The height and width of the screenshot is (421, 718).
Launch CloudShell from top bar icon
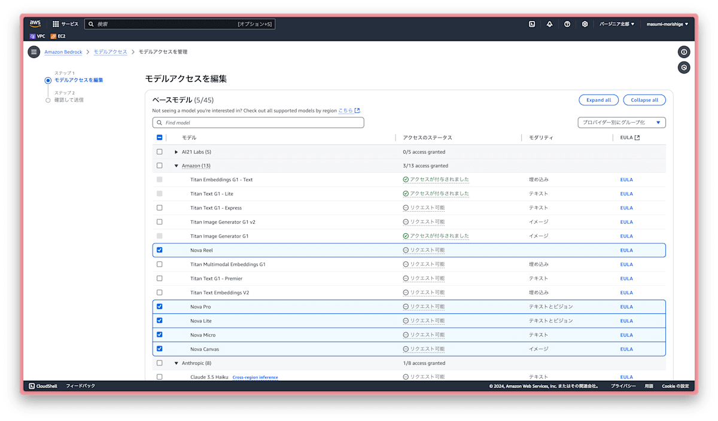point(532,24)
